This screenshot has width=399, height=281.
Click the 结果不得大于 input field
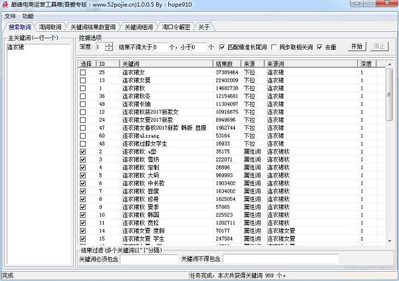(x=160, y=47)
